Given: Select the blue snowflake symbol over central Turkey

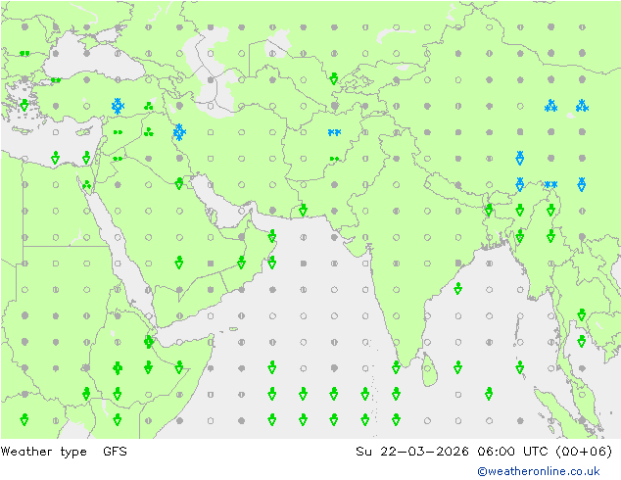Looking at the screenshot, I should pos(118,106).
